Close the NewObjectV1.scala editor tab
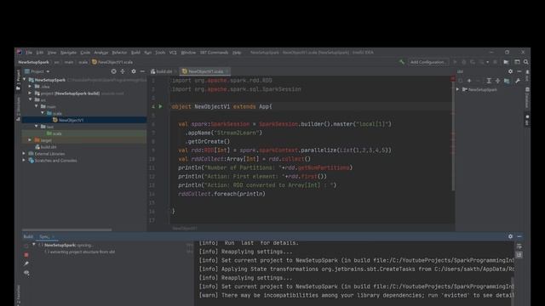545x306 pixels. click(227, 71)
